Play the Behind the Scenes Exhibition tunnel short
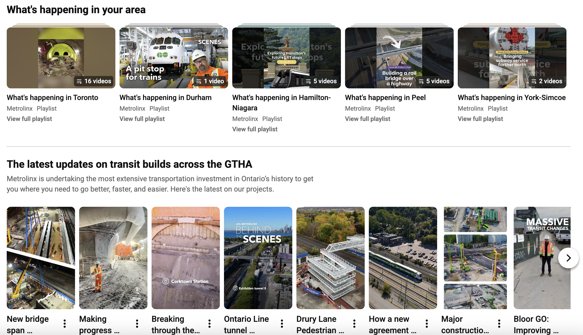 258,258
